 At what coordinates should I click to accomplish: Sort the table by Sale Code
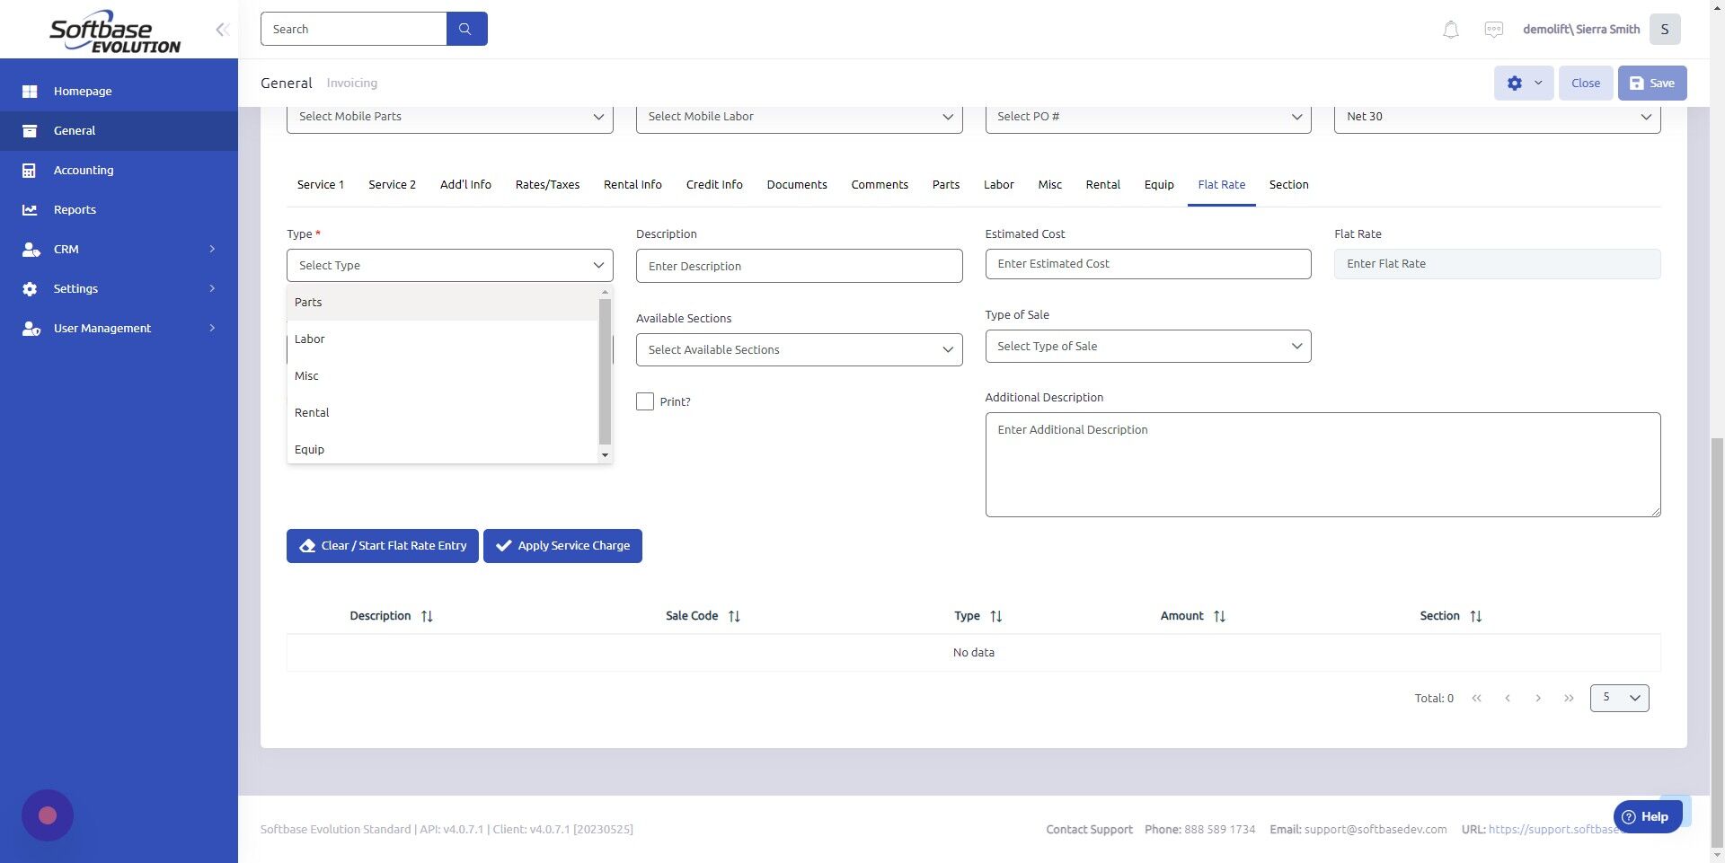733,616
